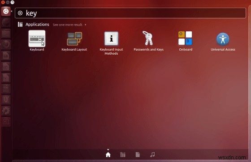Switch to the Music lens
This screenshot has width=251, height=162.
(x=152, y=154)
